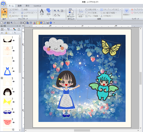Click the vertical scrollbar of design canvas
The height and width of the screenshot is (132, 143).
tap(140, 78)
